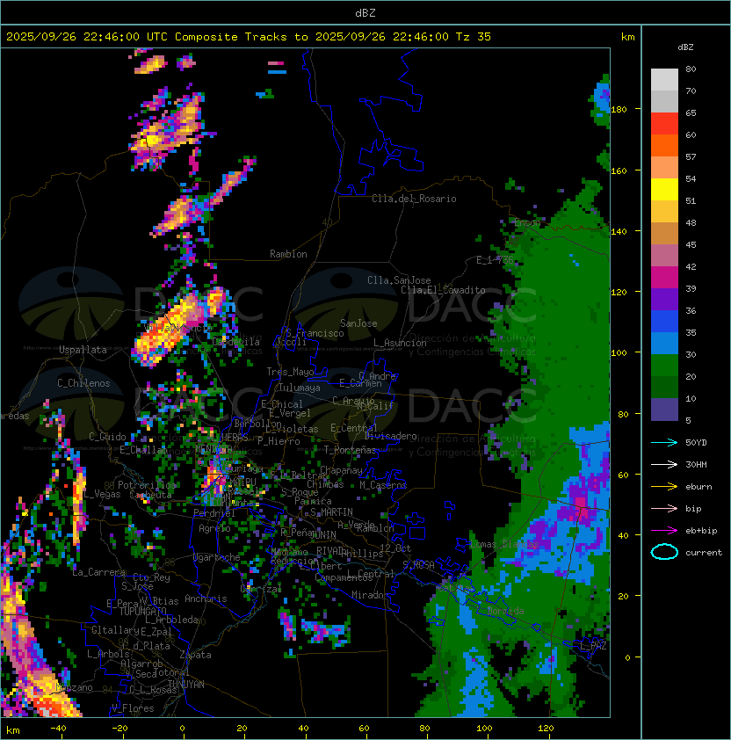731x740 pixels.
Task: Select the slate 5-10 dBZ swatch
Action: pyautogui.click(x=664, y=410)
